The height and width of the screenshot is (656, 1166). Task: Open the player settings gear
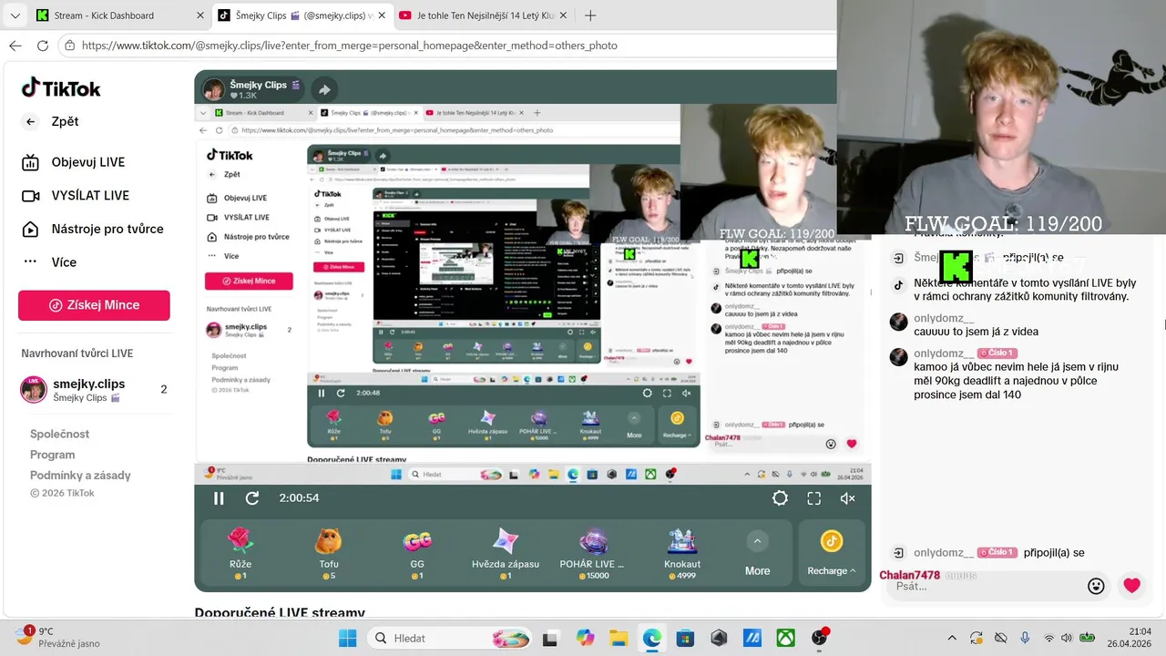(780, 498)
